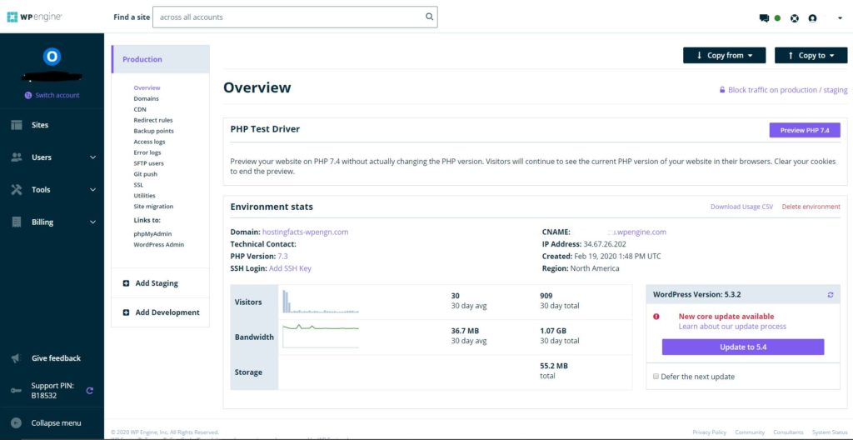Click the core update alert icon
Viewport: 853px width, 440px height.
[656, 317]
